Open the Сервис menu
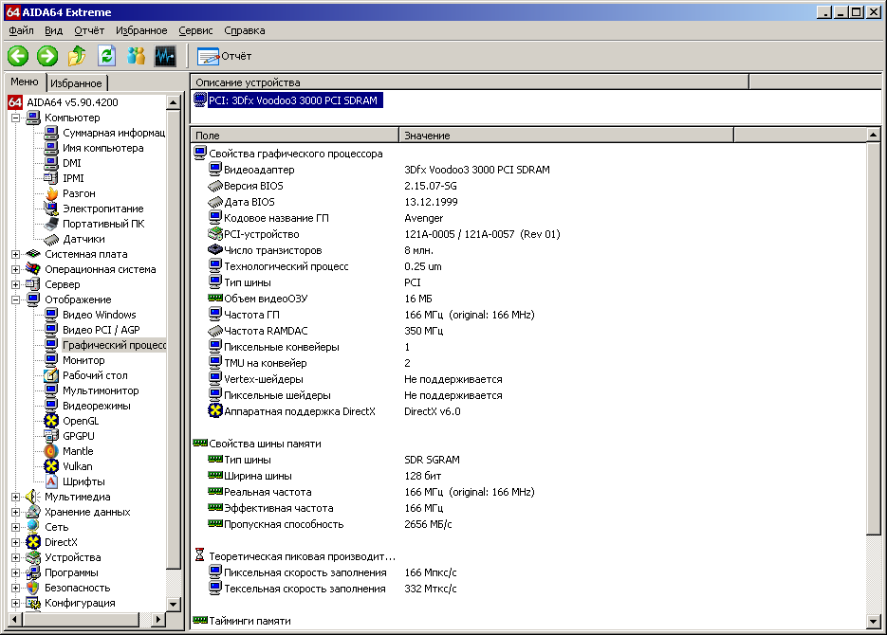This screenshot has height=635, width=887. pos(195,30)
